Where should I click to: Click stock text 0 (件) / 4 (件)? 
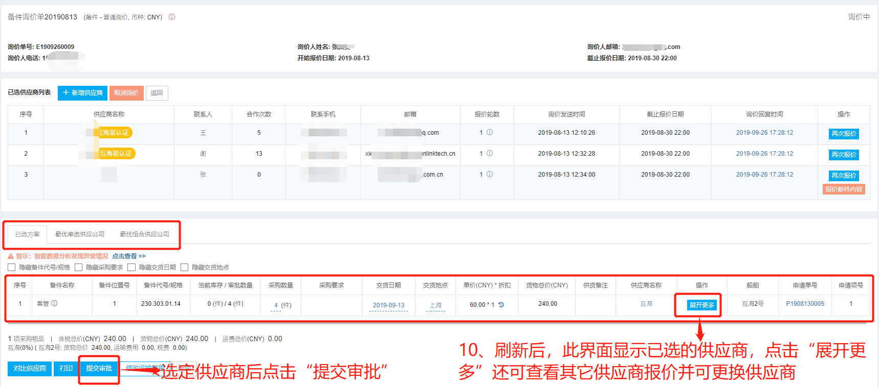pos(225,304)
